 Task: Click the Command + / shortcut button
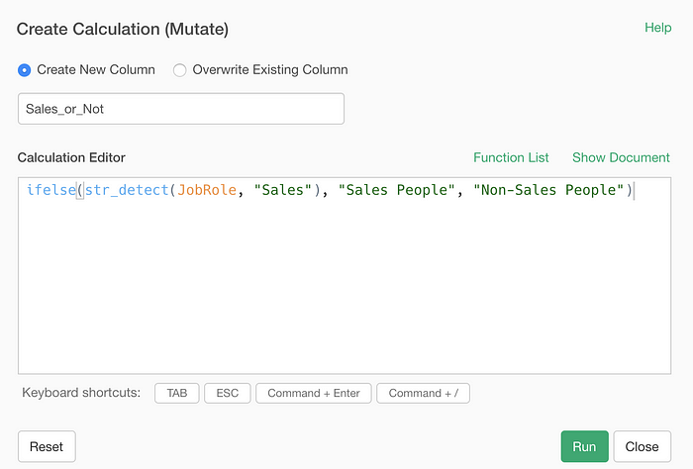click(423, 393)
